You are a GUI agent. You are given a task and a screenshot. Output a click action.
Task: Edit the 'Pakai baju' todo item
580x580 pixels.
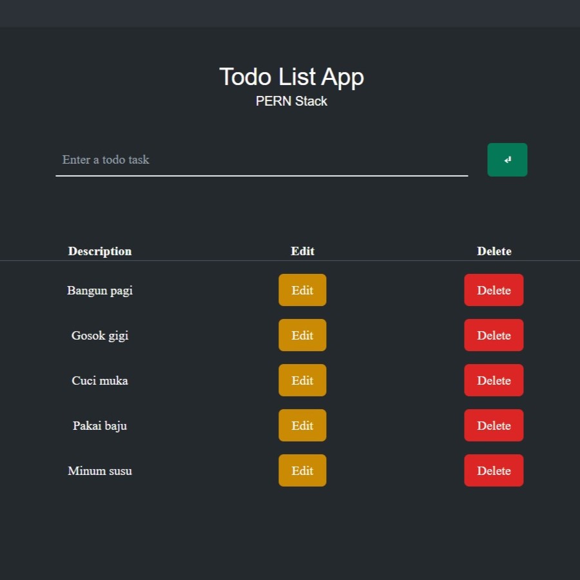click(x=302, y=425)
